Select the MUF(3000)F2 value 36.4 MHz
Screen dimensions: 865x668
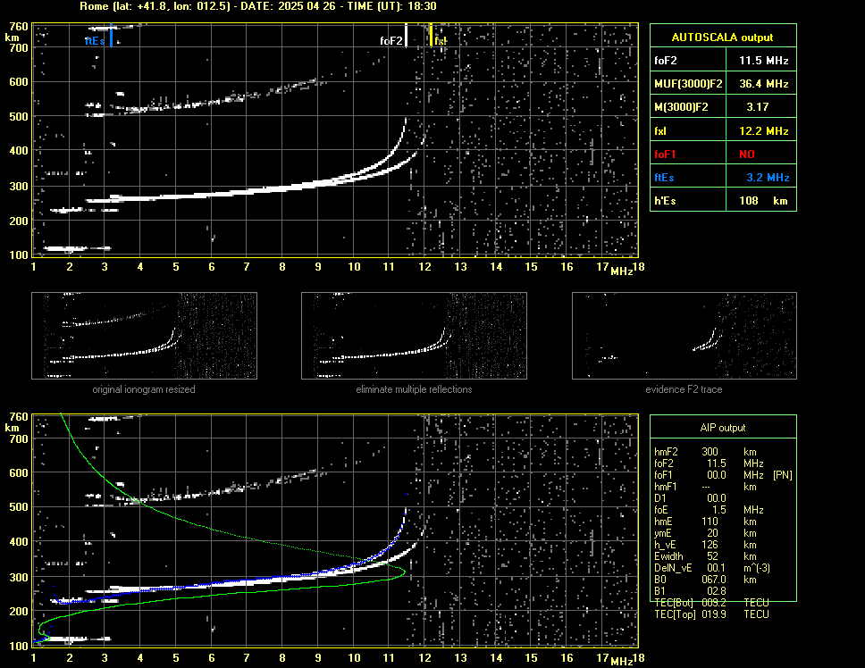click(x=763, y=84)
